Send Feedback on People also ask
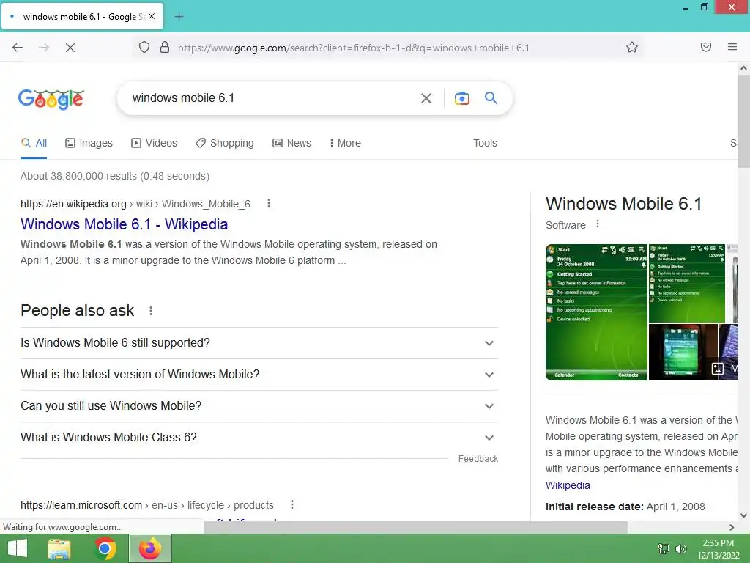The height and width of the screenshot is (563, 750). 478,459
